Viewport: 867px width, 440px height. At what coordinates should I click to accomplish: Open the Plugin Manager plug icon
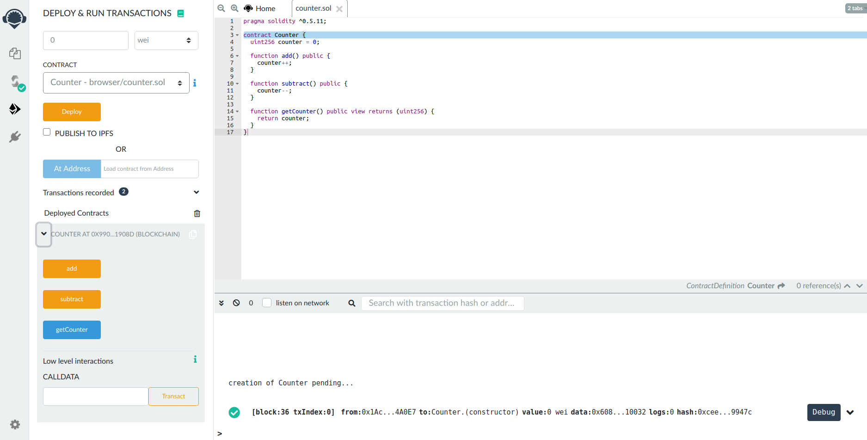(15, 137)
